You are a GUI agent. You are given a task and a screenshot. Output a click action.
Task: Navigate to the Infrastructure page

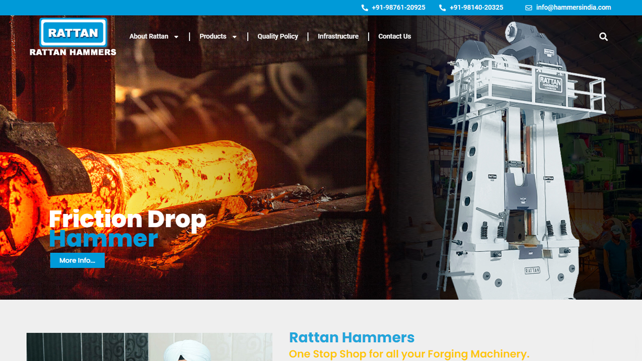point(338,36)
